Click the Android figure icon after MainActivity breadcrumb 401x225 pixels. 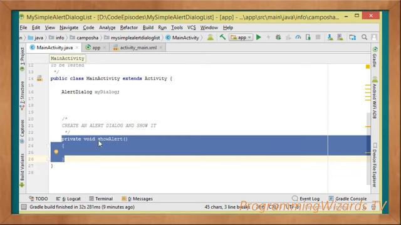point(211,37)
